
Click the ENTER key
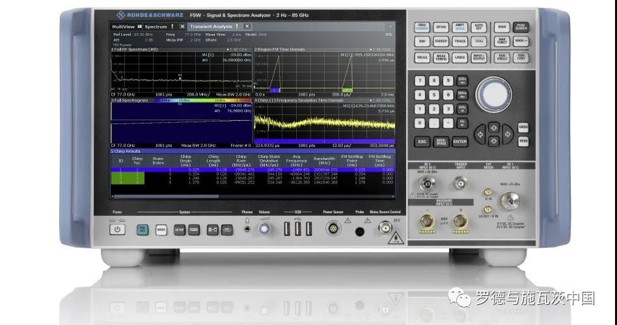(459, 142)
